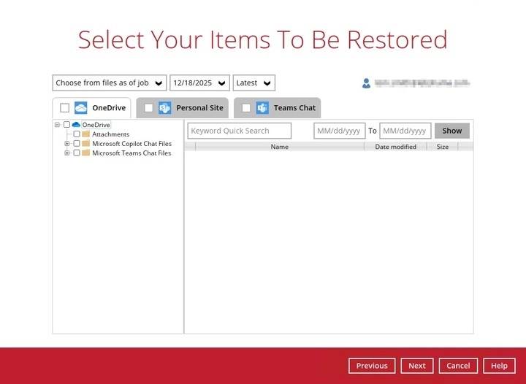Click the Cancel button
Screen dimensions: 526x384
point(458,366)
